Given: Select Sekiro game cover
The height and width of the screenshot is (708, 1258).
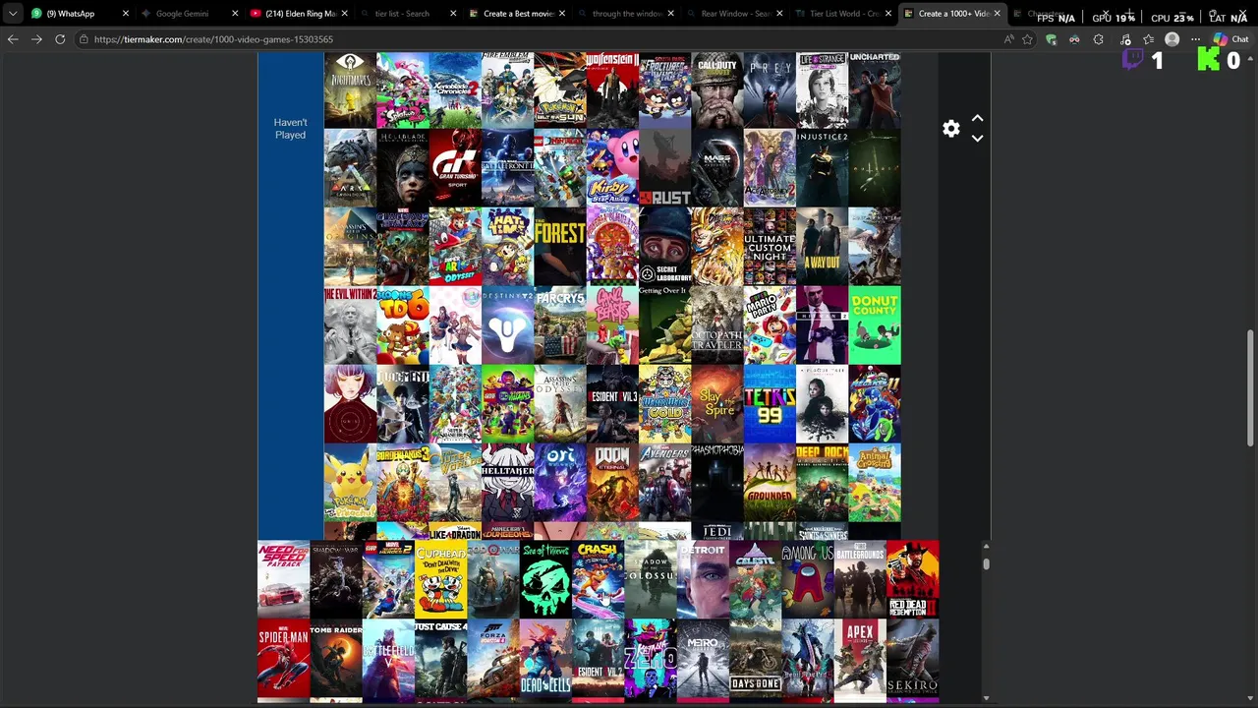Looking at the screenshot, I should [912, 658].
